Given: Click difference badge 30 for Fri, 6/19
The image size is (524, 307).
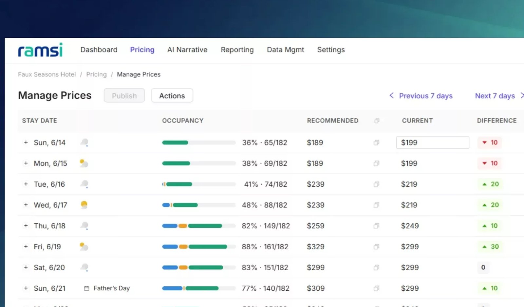Looking at the screenshot, I should (x=490, y=246).
